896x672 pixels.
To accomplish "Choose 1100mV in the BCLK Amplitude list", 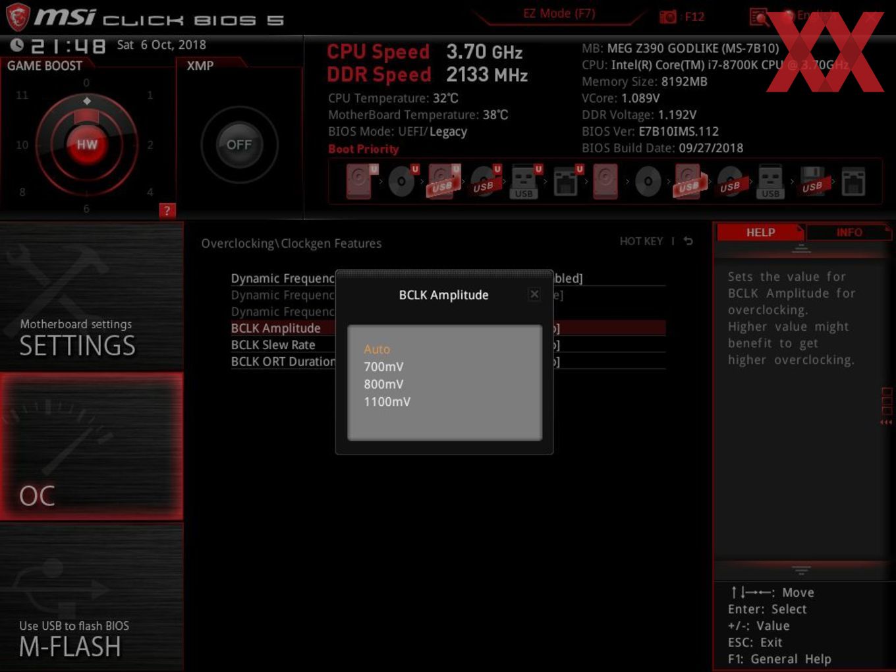I will (387, 402).
